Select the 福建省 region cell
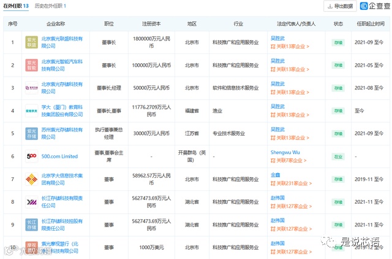 (x=192, y=110)
